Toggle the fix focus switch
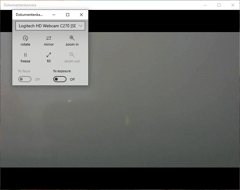This screenshot has height=190, width=240. coord(25,79)
